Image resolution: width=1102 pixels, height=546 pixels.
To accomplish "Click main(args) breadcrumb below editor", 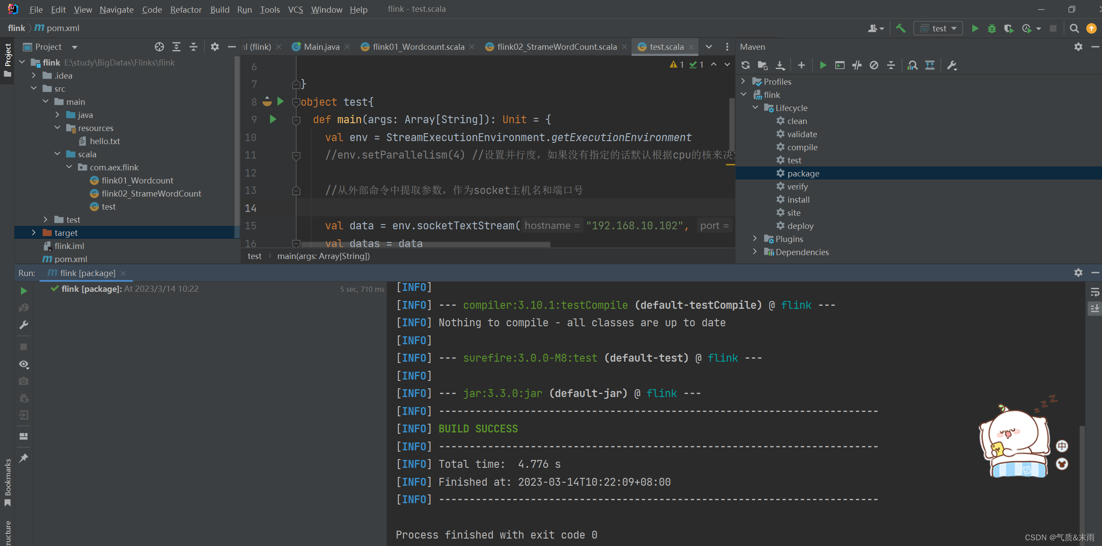I will (x=323, y=256).
